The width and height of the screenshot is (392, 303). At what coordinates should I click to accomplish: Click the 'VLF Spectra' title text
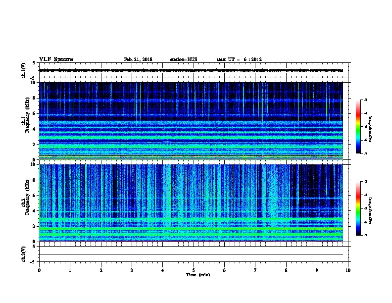[x=56, y=59]
